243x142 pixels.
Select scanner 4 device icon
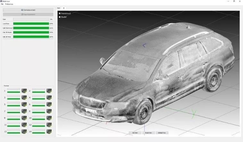coord(49,98)
